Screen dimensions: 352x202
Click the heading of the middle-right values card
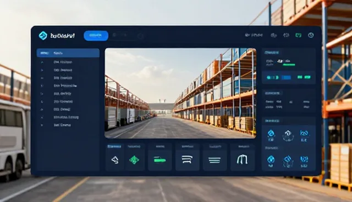272,93
